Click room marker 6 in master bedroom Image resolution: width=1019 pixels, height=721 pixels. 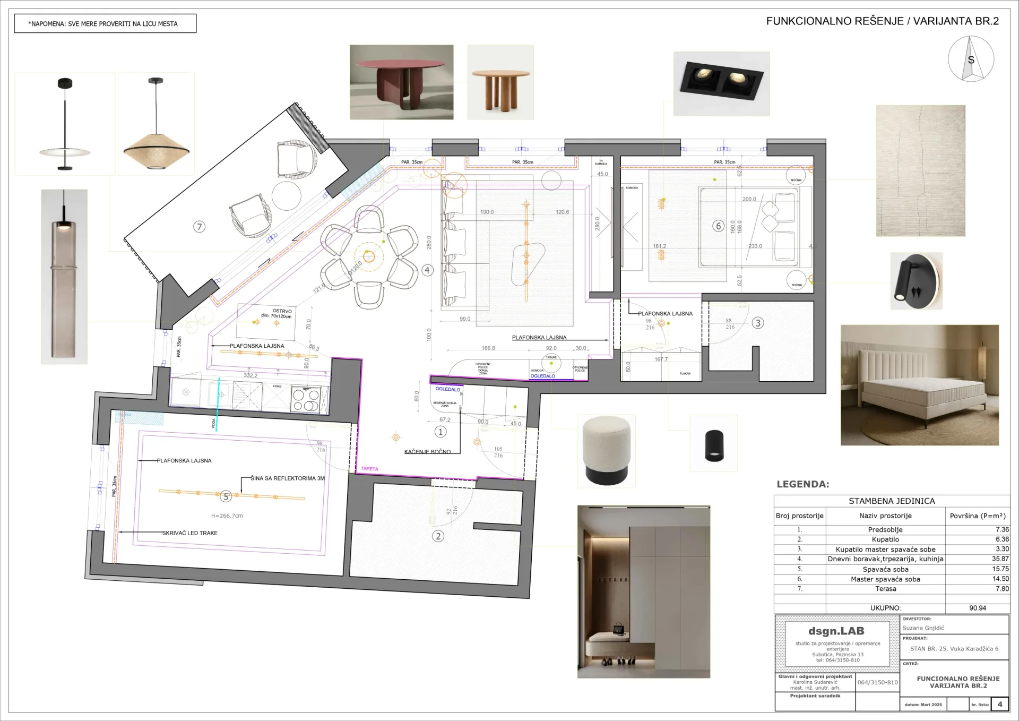pos(718,226)
